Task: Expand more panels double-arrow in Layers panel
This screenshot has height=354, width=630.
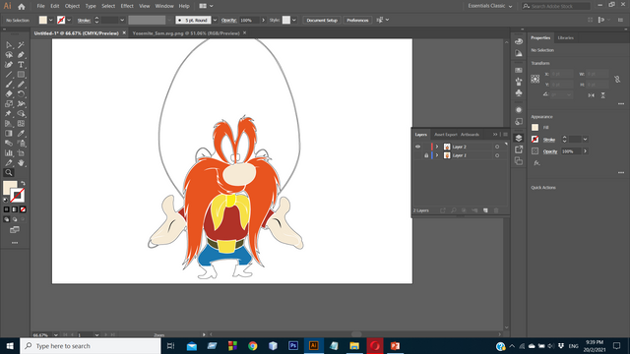Action: coord(495,135)
